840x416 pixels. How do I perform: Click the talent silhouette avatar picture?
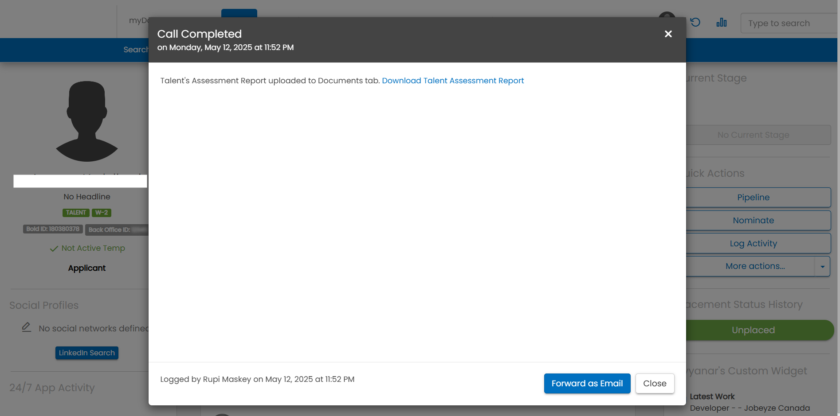tap(87, 121)
